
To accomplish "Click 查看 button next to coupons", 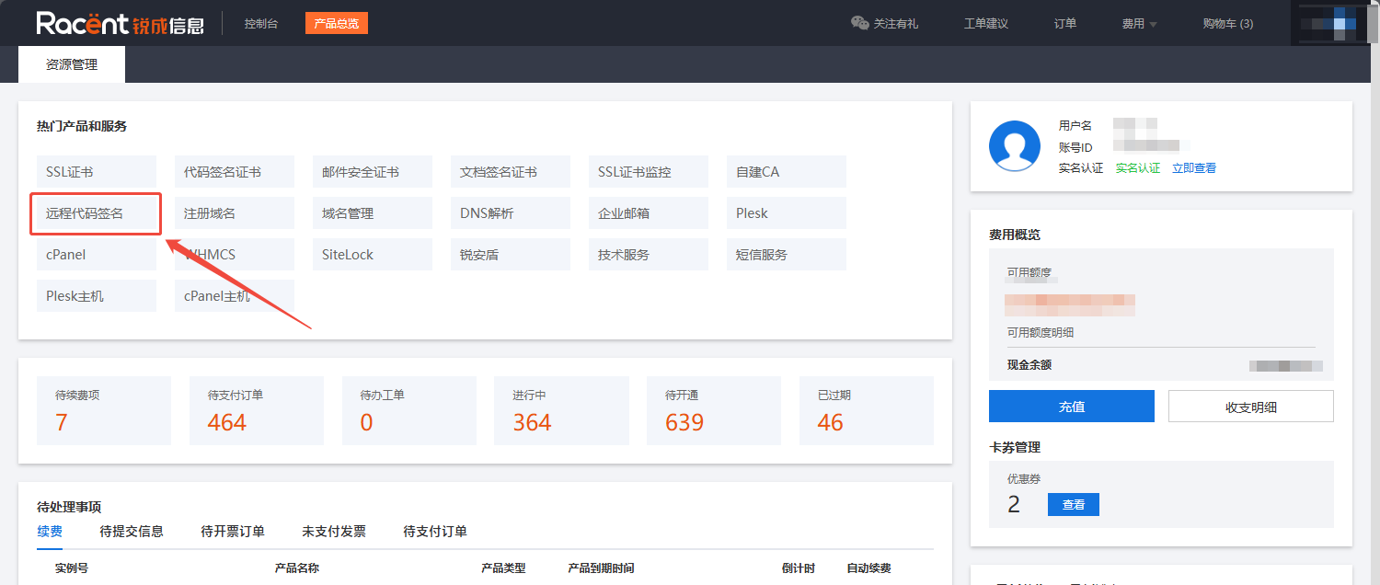I will click(1073, 504).
